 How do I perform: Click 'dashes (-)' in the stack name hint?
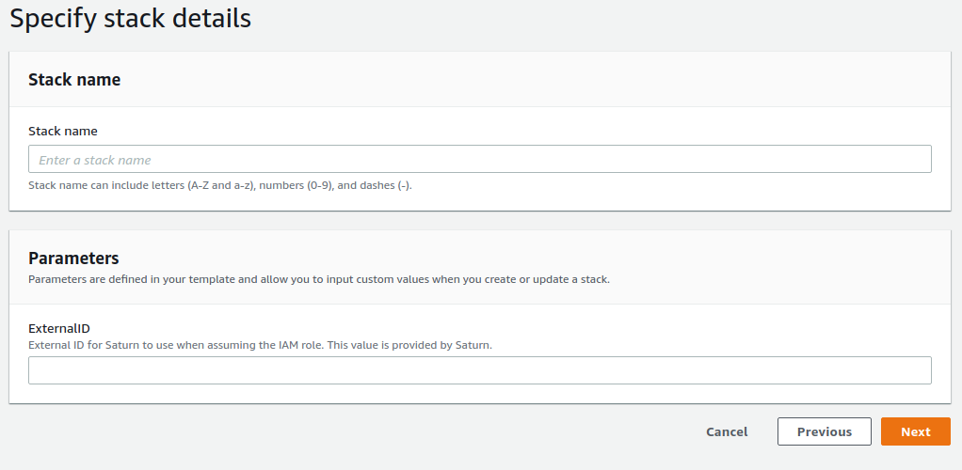pyautogui.click(x=386, y=185)
